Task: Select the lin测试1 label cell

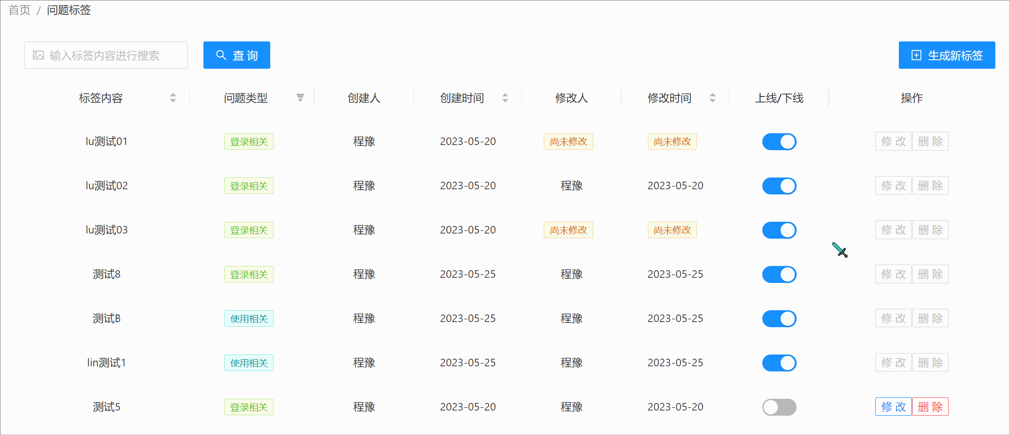Action: point(106,362)
